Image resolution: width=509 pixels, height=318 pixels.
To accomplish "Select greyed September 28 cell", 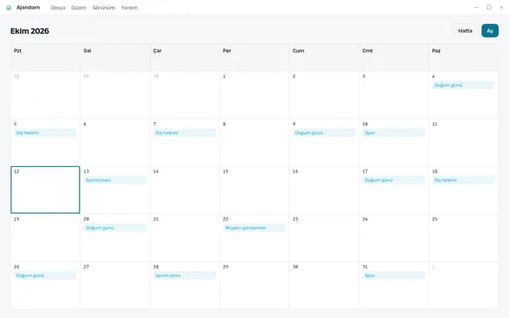I will pyautogui.click(x=45, y=95).
